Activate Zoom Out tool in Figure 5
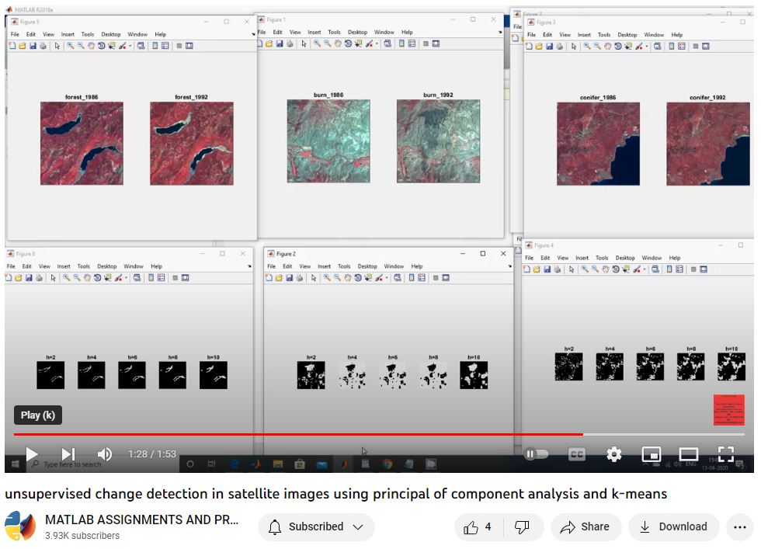The image size is (761, 549). (81, 46)
